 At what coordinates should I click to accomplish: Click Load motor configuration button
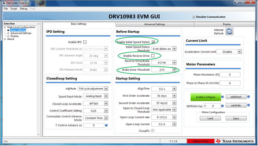(210, 118)
